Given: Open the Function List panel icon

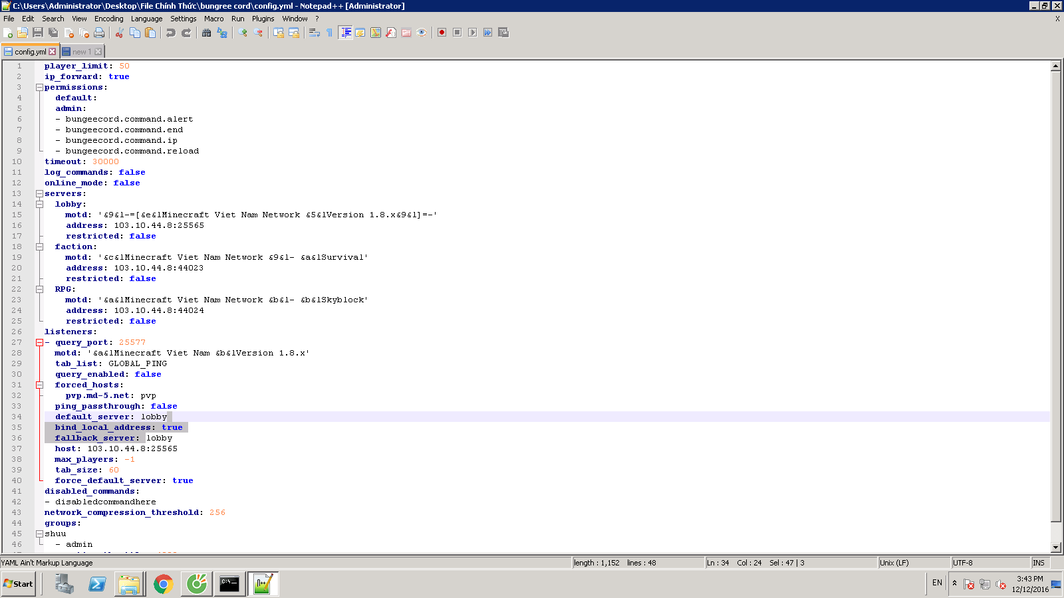Looking at the screenshot, I should pyautogui.click(x=391, y=33).
